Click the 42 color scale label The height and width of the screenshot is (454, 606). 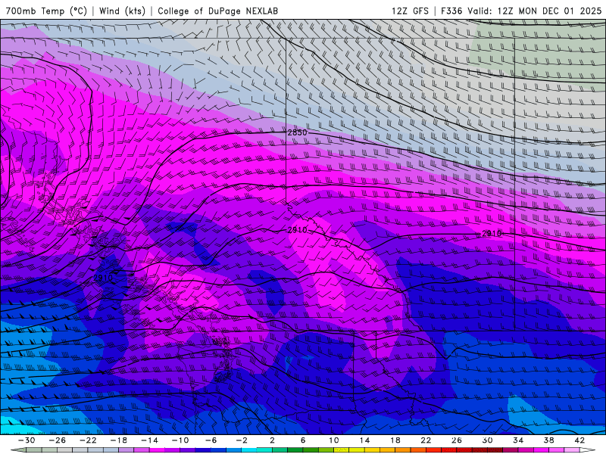579,440
